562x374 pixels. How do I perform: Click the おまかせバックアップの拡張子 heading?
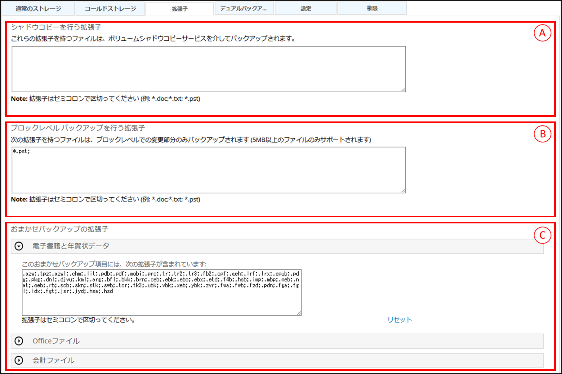[60, 229]
